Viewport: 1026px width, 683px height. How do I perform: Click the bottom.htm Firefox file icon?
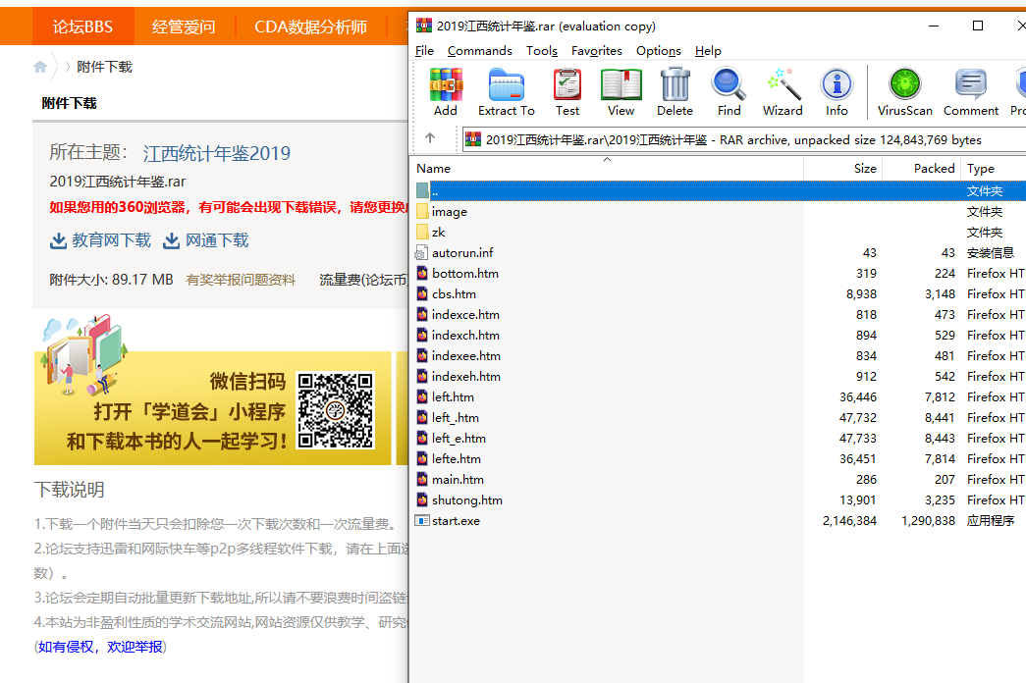[423, 274]
